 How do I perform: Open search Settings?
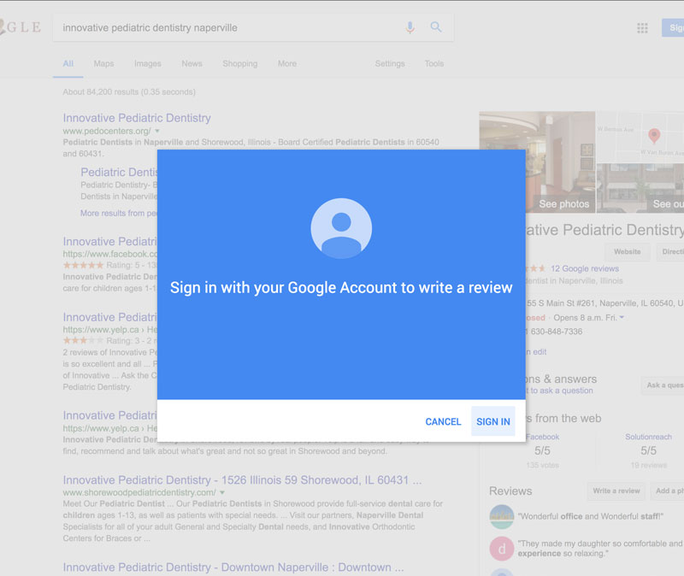pyautogui.click(x=390, y=63)
